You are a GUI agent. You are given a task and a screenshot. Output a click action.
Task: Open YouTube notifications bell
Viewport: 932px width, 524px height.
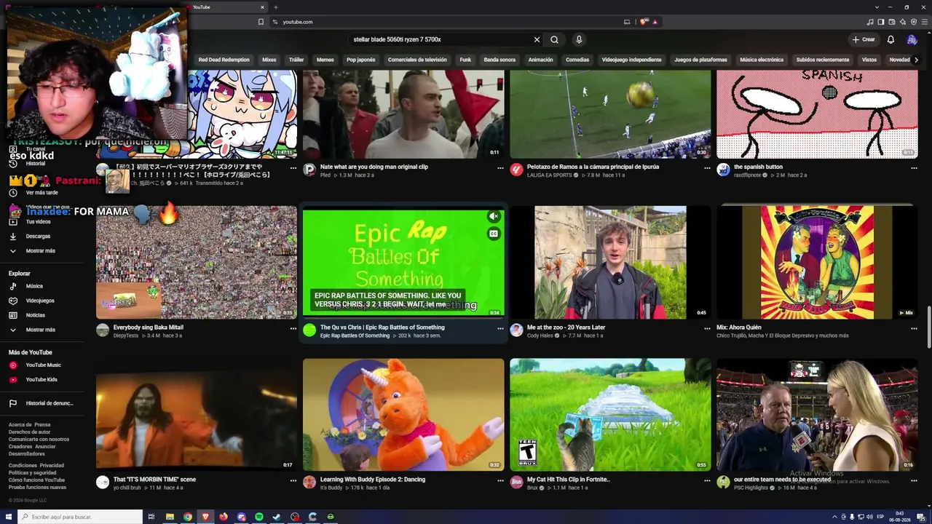890,39
